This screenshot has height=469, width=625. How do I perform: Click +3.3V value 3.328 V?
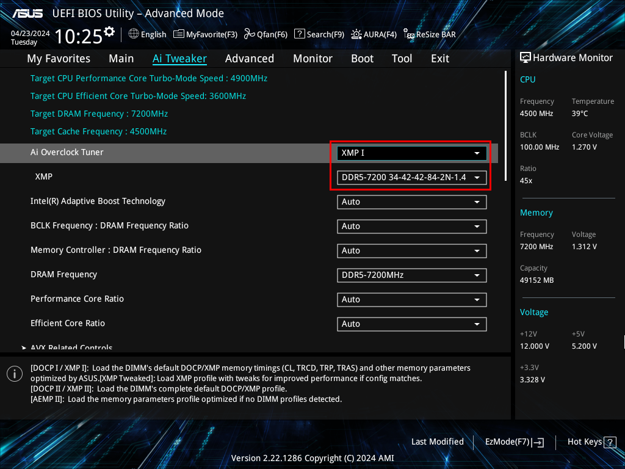pyautogui.click(x=532, y=380)
